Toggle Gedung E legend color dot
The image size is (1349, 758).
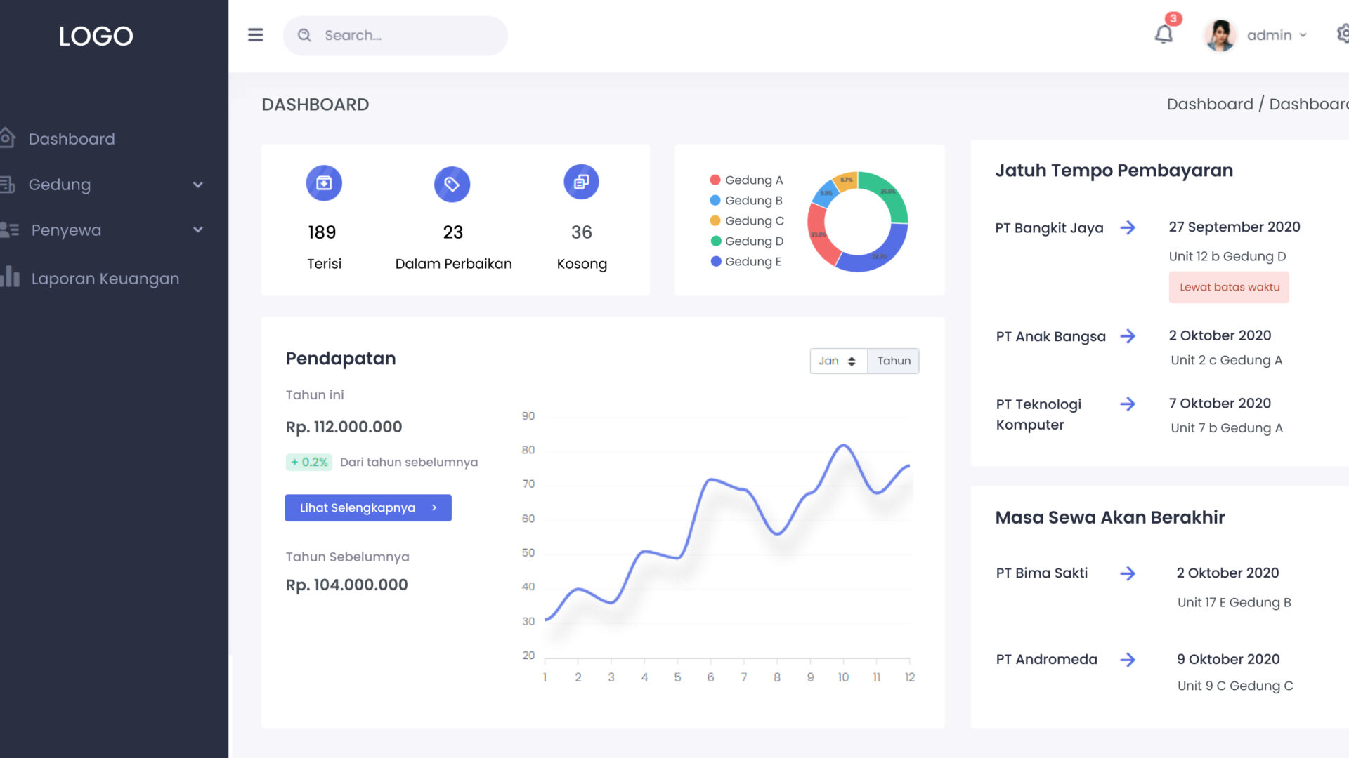click(716, 261)
